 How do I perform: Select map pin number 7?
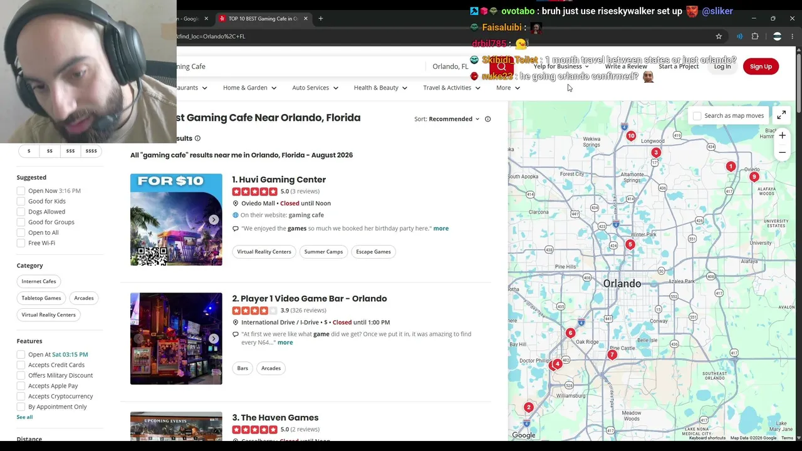612,355
